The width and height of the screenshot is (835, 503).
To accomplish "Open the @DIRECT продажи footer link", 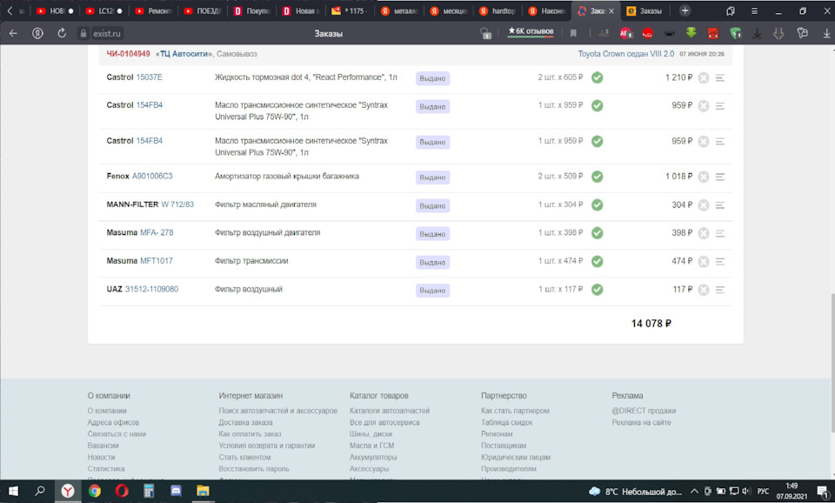I will pos(644,410).
